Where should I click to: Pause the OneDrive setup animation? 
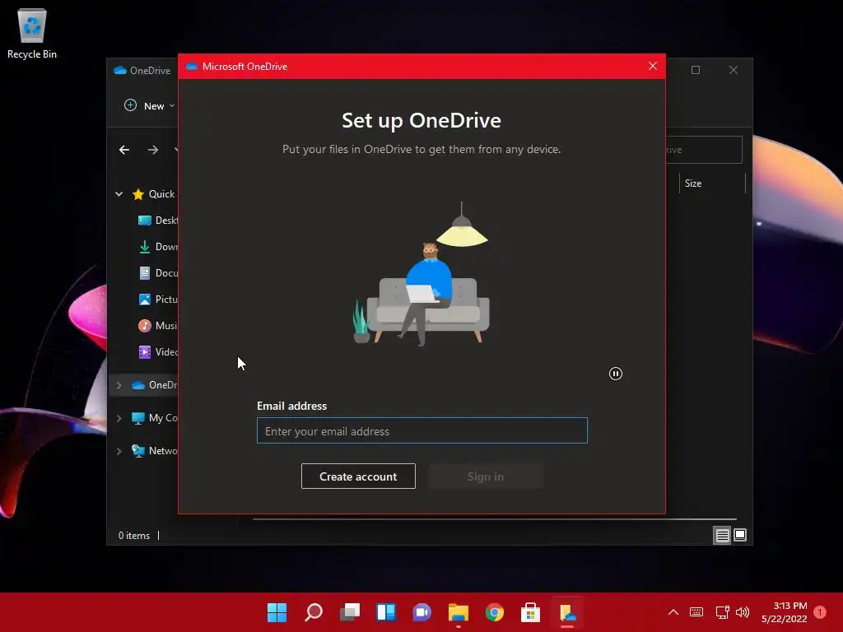coord(616,374)
